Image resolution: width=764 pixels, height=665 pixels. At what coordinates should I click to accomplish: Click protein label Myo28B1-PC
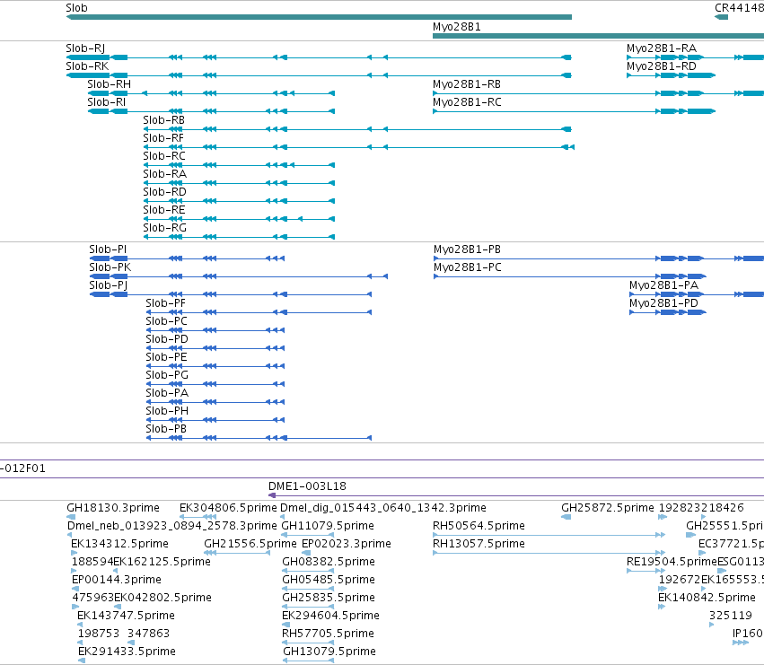click(x=467, y=267)
